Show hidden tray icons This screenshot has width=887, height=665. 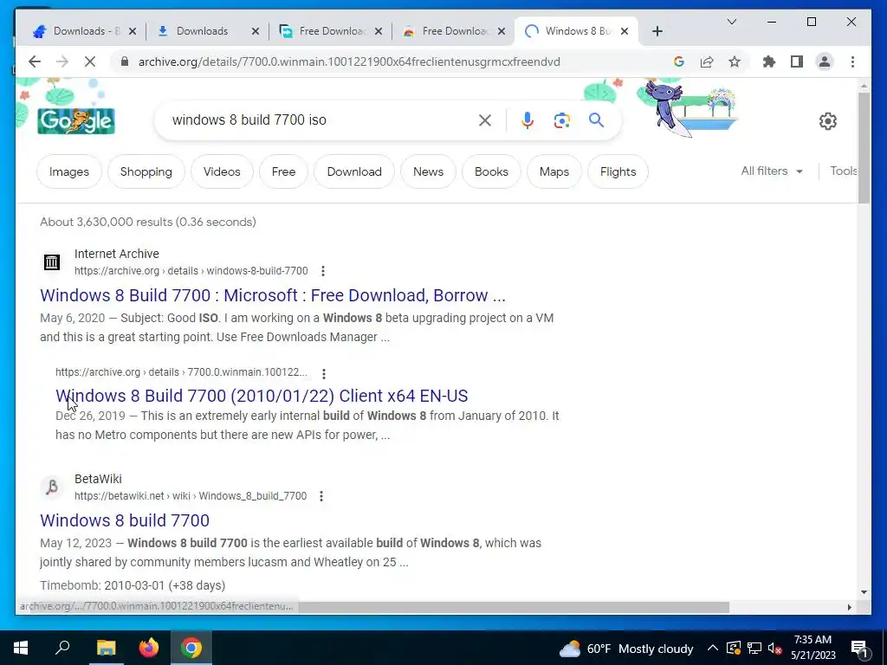713,648
